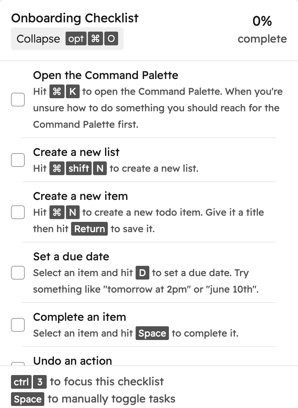
Task: Click the shift key badge
Action: click(x=79, y=169)
